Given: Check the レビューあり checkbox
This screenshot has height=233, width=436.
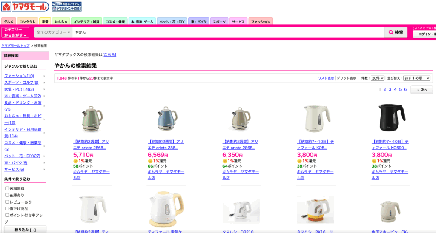Looking at the screenshot, I should click(7, 202).
